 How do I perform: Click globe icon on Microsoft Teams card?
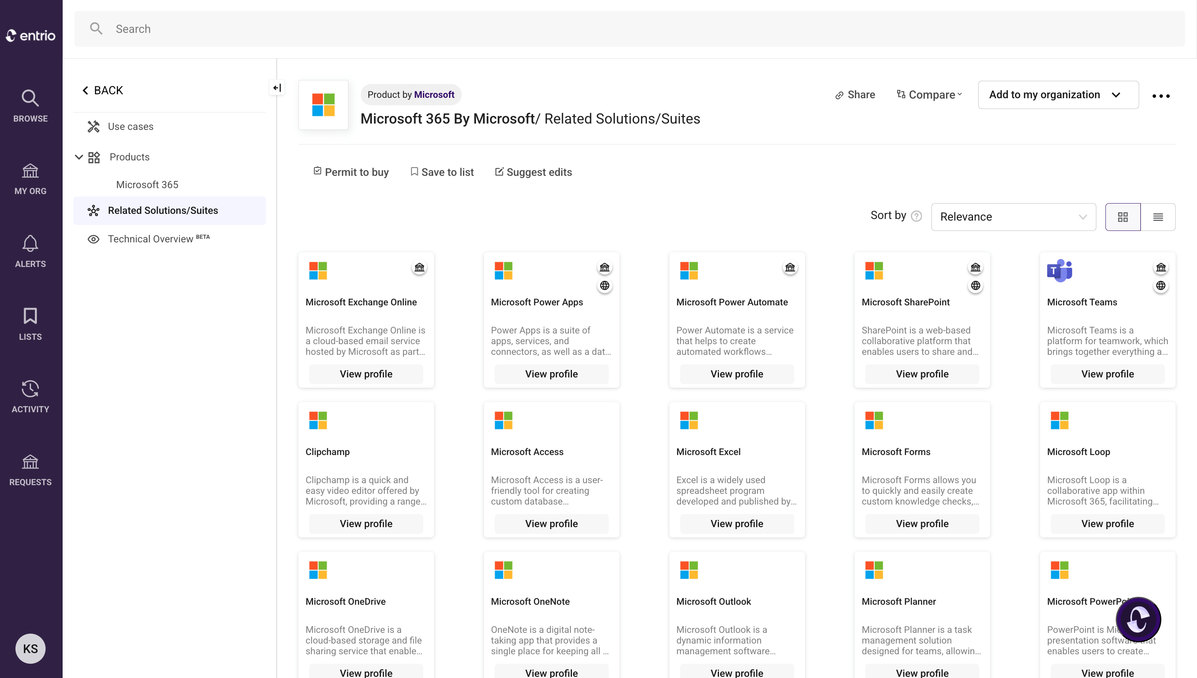click(1161, 286)
